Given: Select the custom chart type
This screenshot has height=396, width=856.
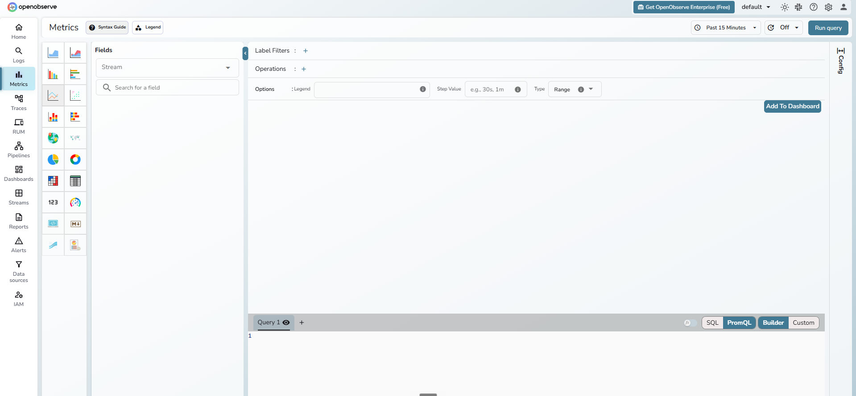Looking at the screenshot, I should [75, 245].
